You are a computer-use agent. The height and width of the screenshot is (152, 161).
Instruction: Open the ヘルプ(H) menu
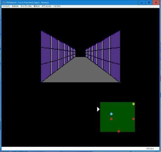pyautogui.click(x=57, y=6)
